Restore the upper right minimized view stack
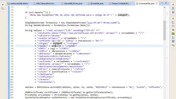The width and height of the screenshot is (176, 99). [173, 5]
